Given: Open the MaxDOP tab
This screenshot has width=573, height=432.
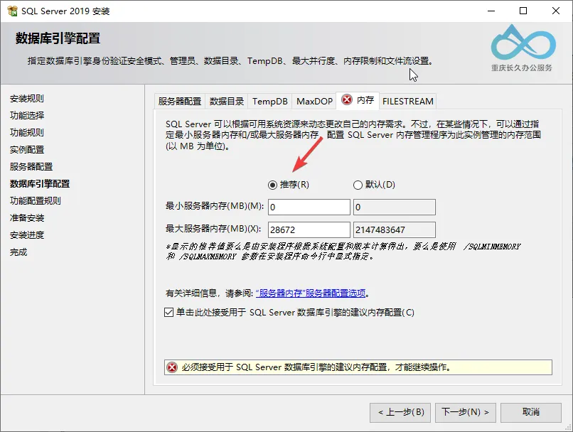Looking at the screenshot, I should [314, 101].
